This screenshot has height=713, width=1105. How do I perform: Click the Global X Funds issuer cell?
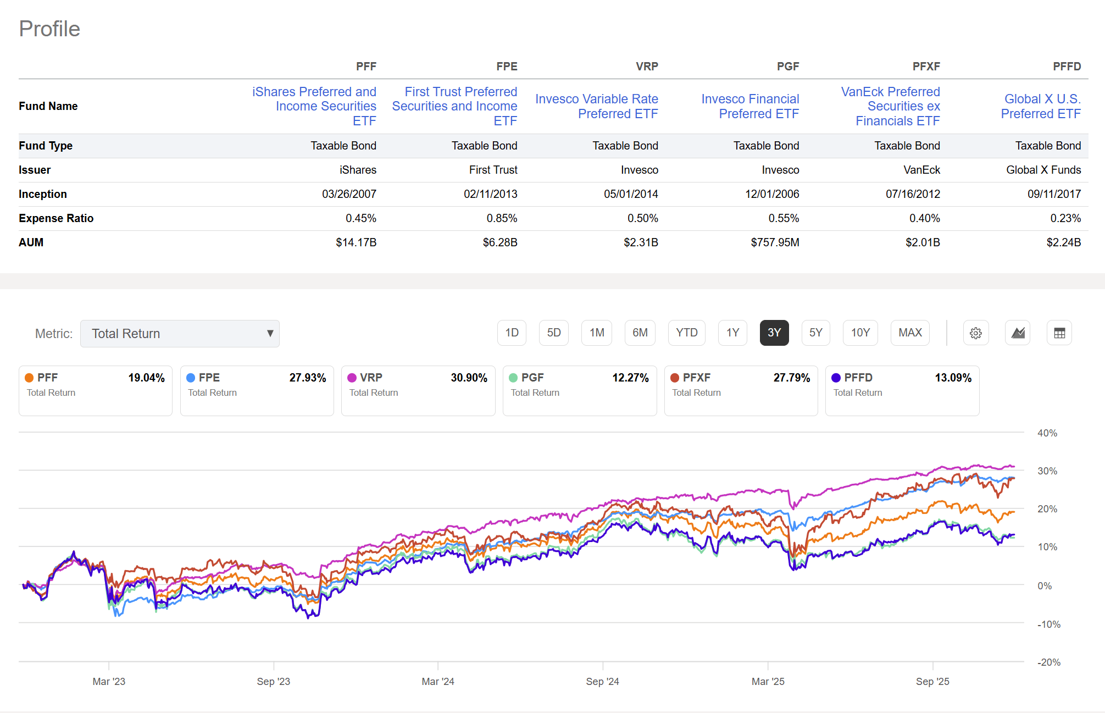point(1043,170)
